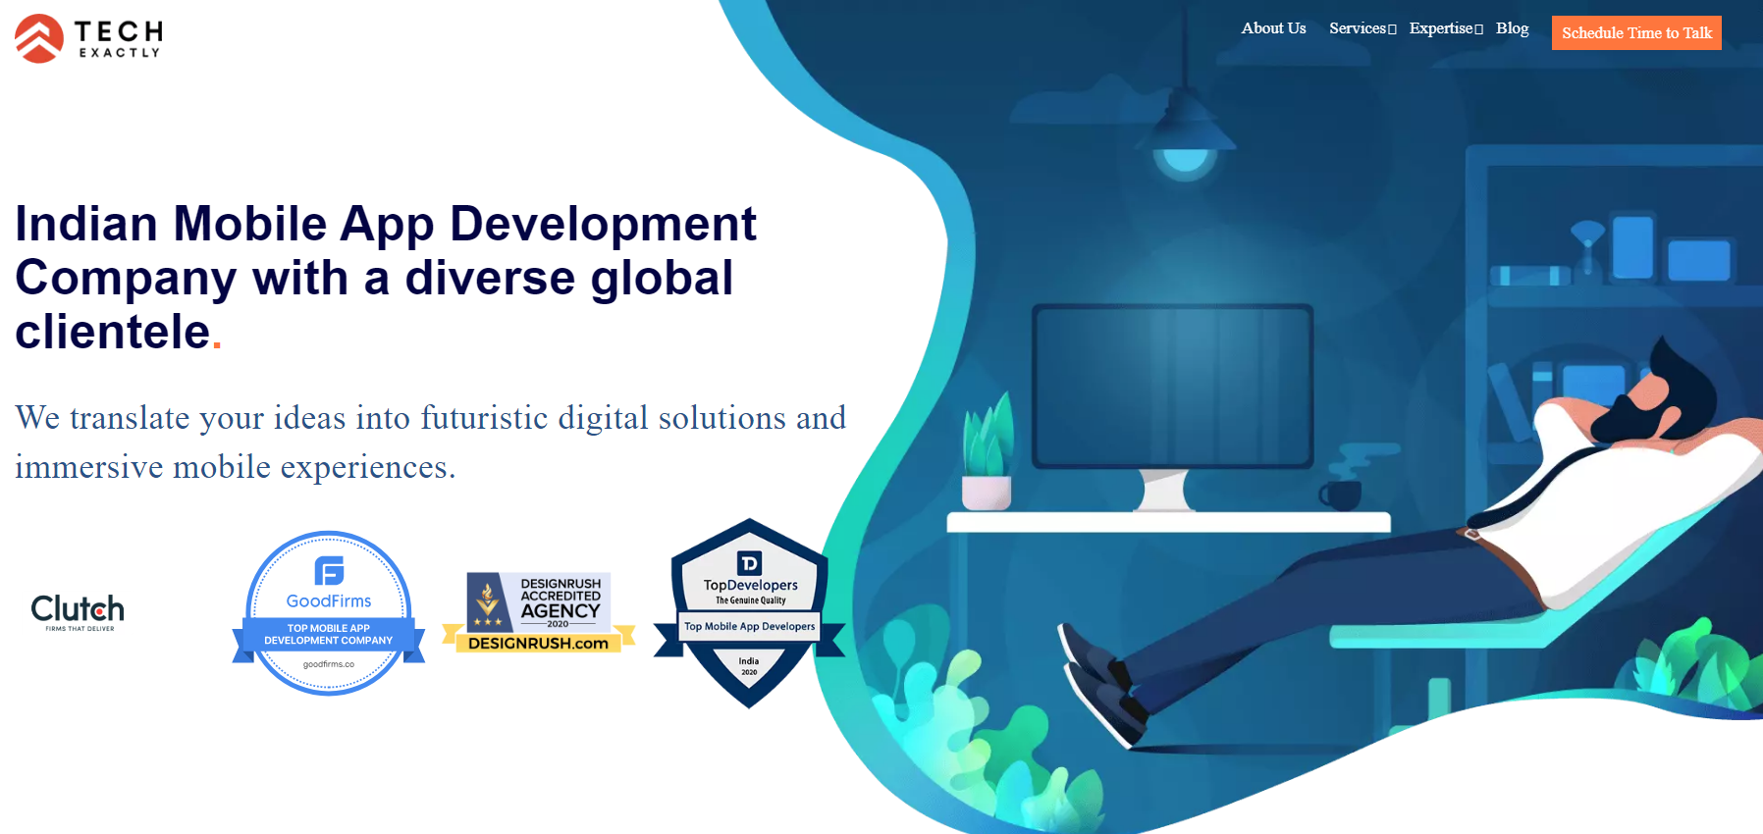Click the GoodFirms 'F' logo icon

click(329, 570)
